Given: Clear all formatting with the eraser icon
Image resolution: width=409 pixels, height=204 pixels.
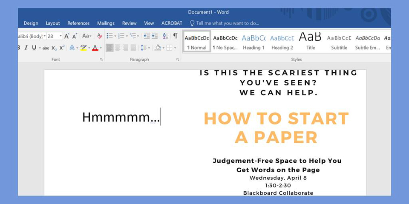Looking at the screenshot, I should tap(100, 36).
